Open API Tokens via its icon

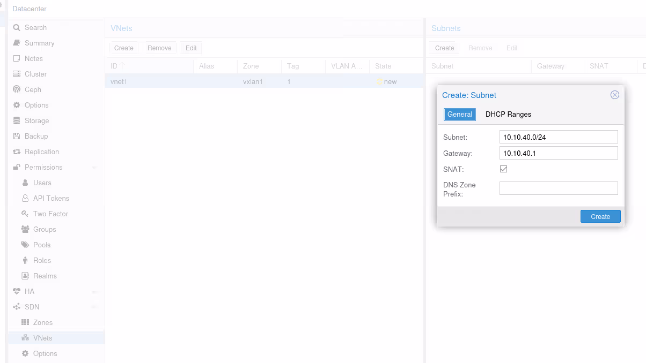click(x=25, y=198)
